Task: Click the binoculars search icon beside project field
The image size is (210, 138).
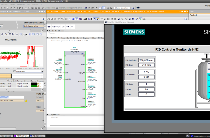Action: point(133,8)
